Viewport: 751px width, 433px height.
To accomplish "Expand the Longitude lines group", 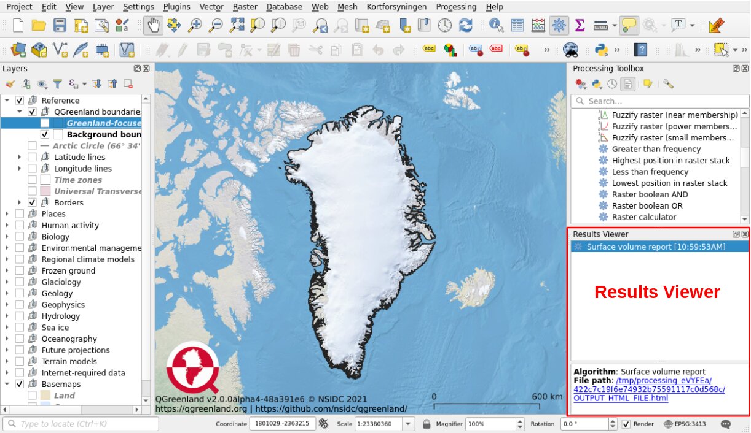I will tap(20, 169).
